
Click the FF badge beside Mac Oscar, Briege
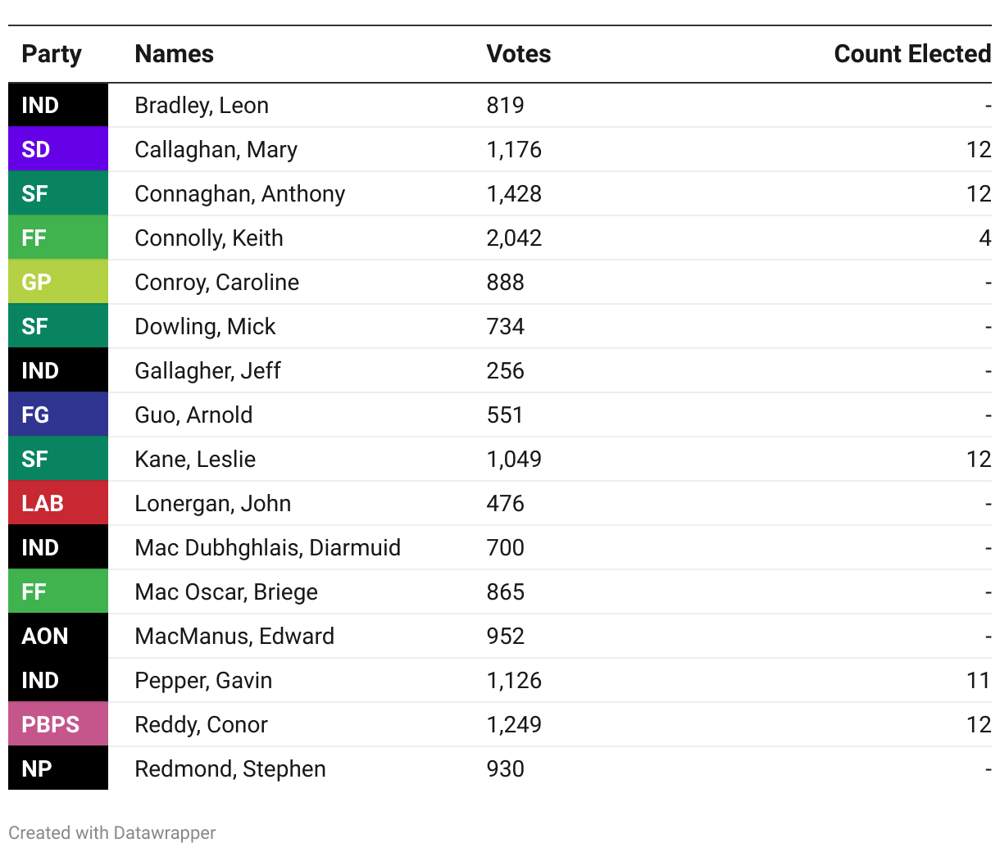coord(57,591)
